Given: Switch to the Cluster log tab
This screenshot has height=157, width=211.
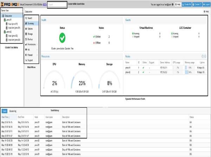Looking at the screenshot, I should pos(13,111).
